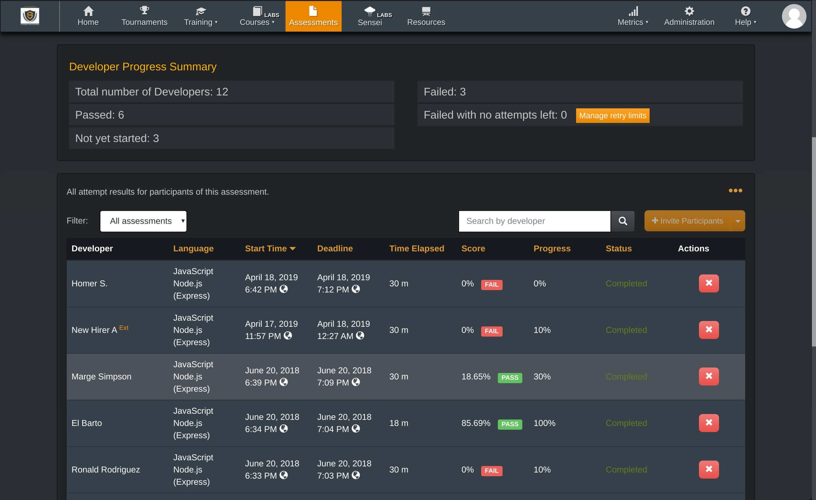Click the Home icon
The image size is (816, 500).
coord(88,11)
